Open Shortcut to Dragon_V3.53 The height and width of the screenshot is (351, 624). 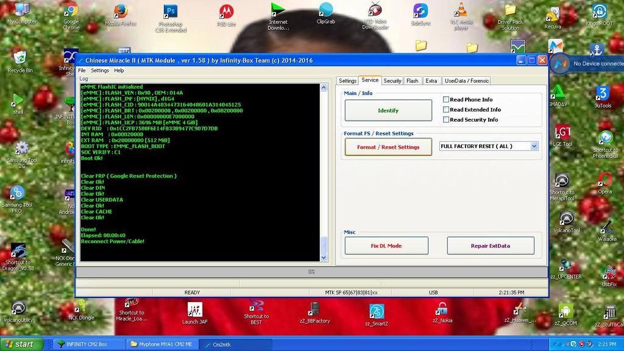tap(18, 257)
